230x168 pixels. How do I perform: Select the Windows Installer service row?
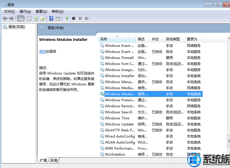151,76
